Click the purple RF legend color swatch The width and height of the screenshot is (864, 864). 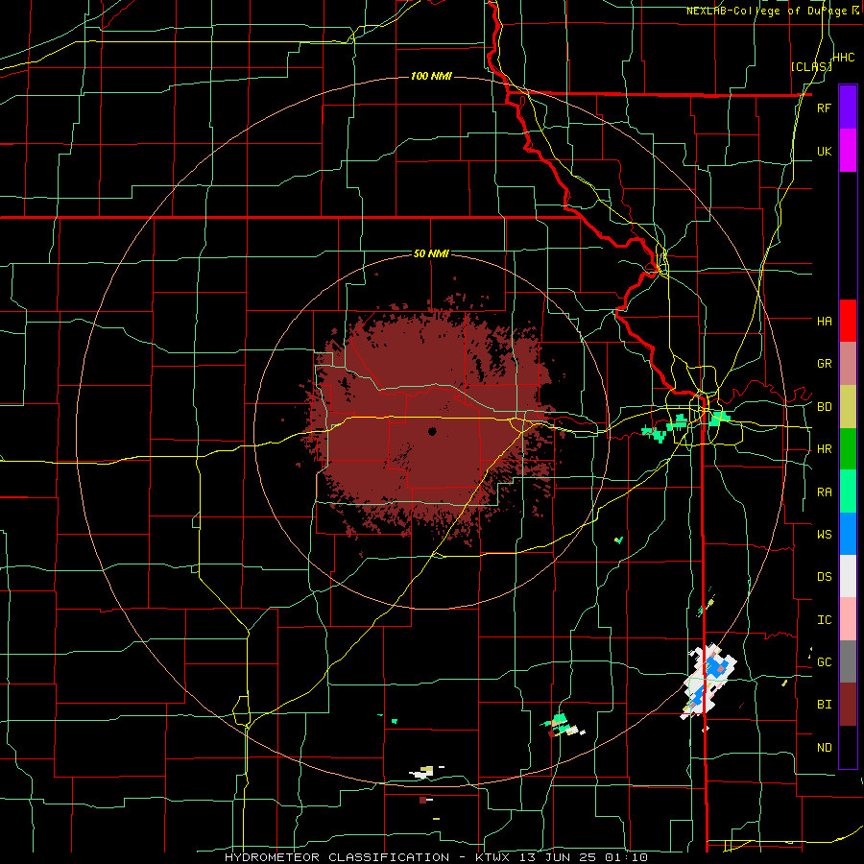pyautogui.click(x=848, y=108)
